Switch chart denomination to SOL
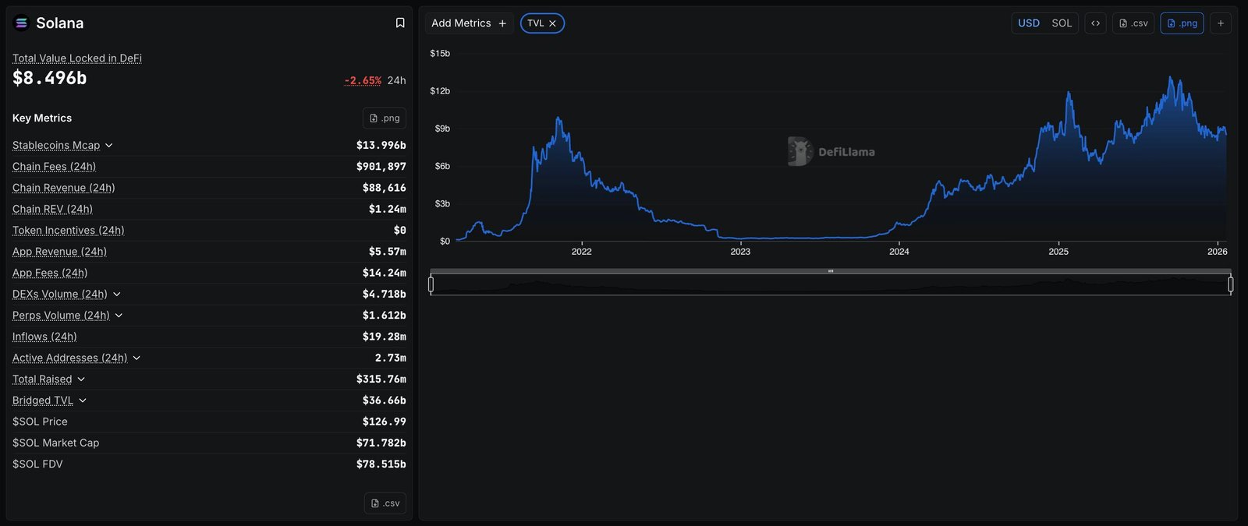Image resolution: width=1248 pixels, height=526 pixels. pyautogui.click(x=1062, y=23)
